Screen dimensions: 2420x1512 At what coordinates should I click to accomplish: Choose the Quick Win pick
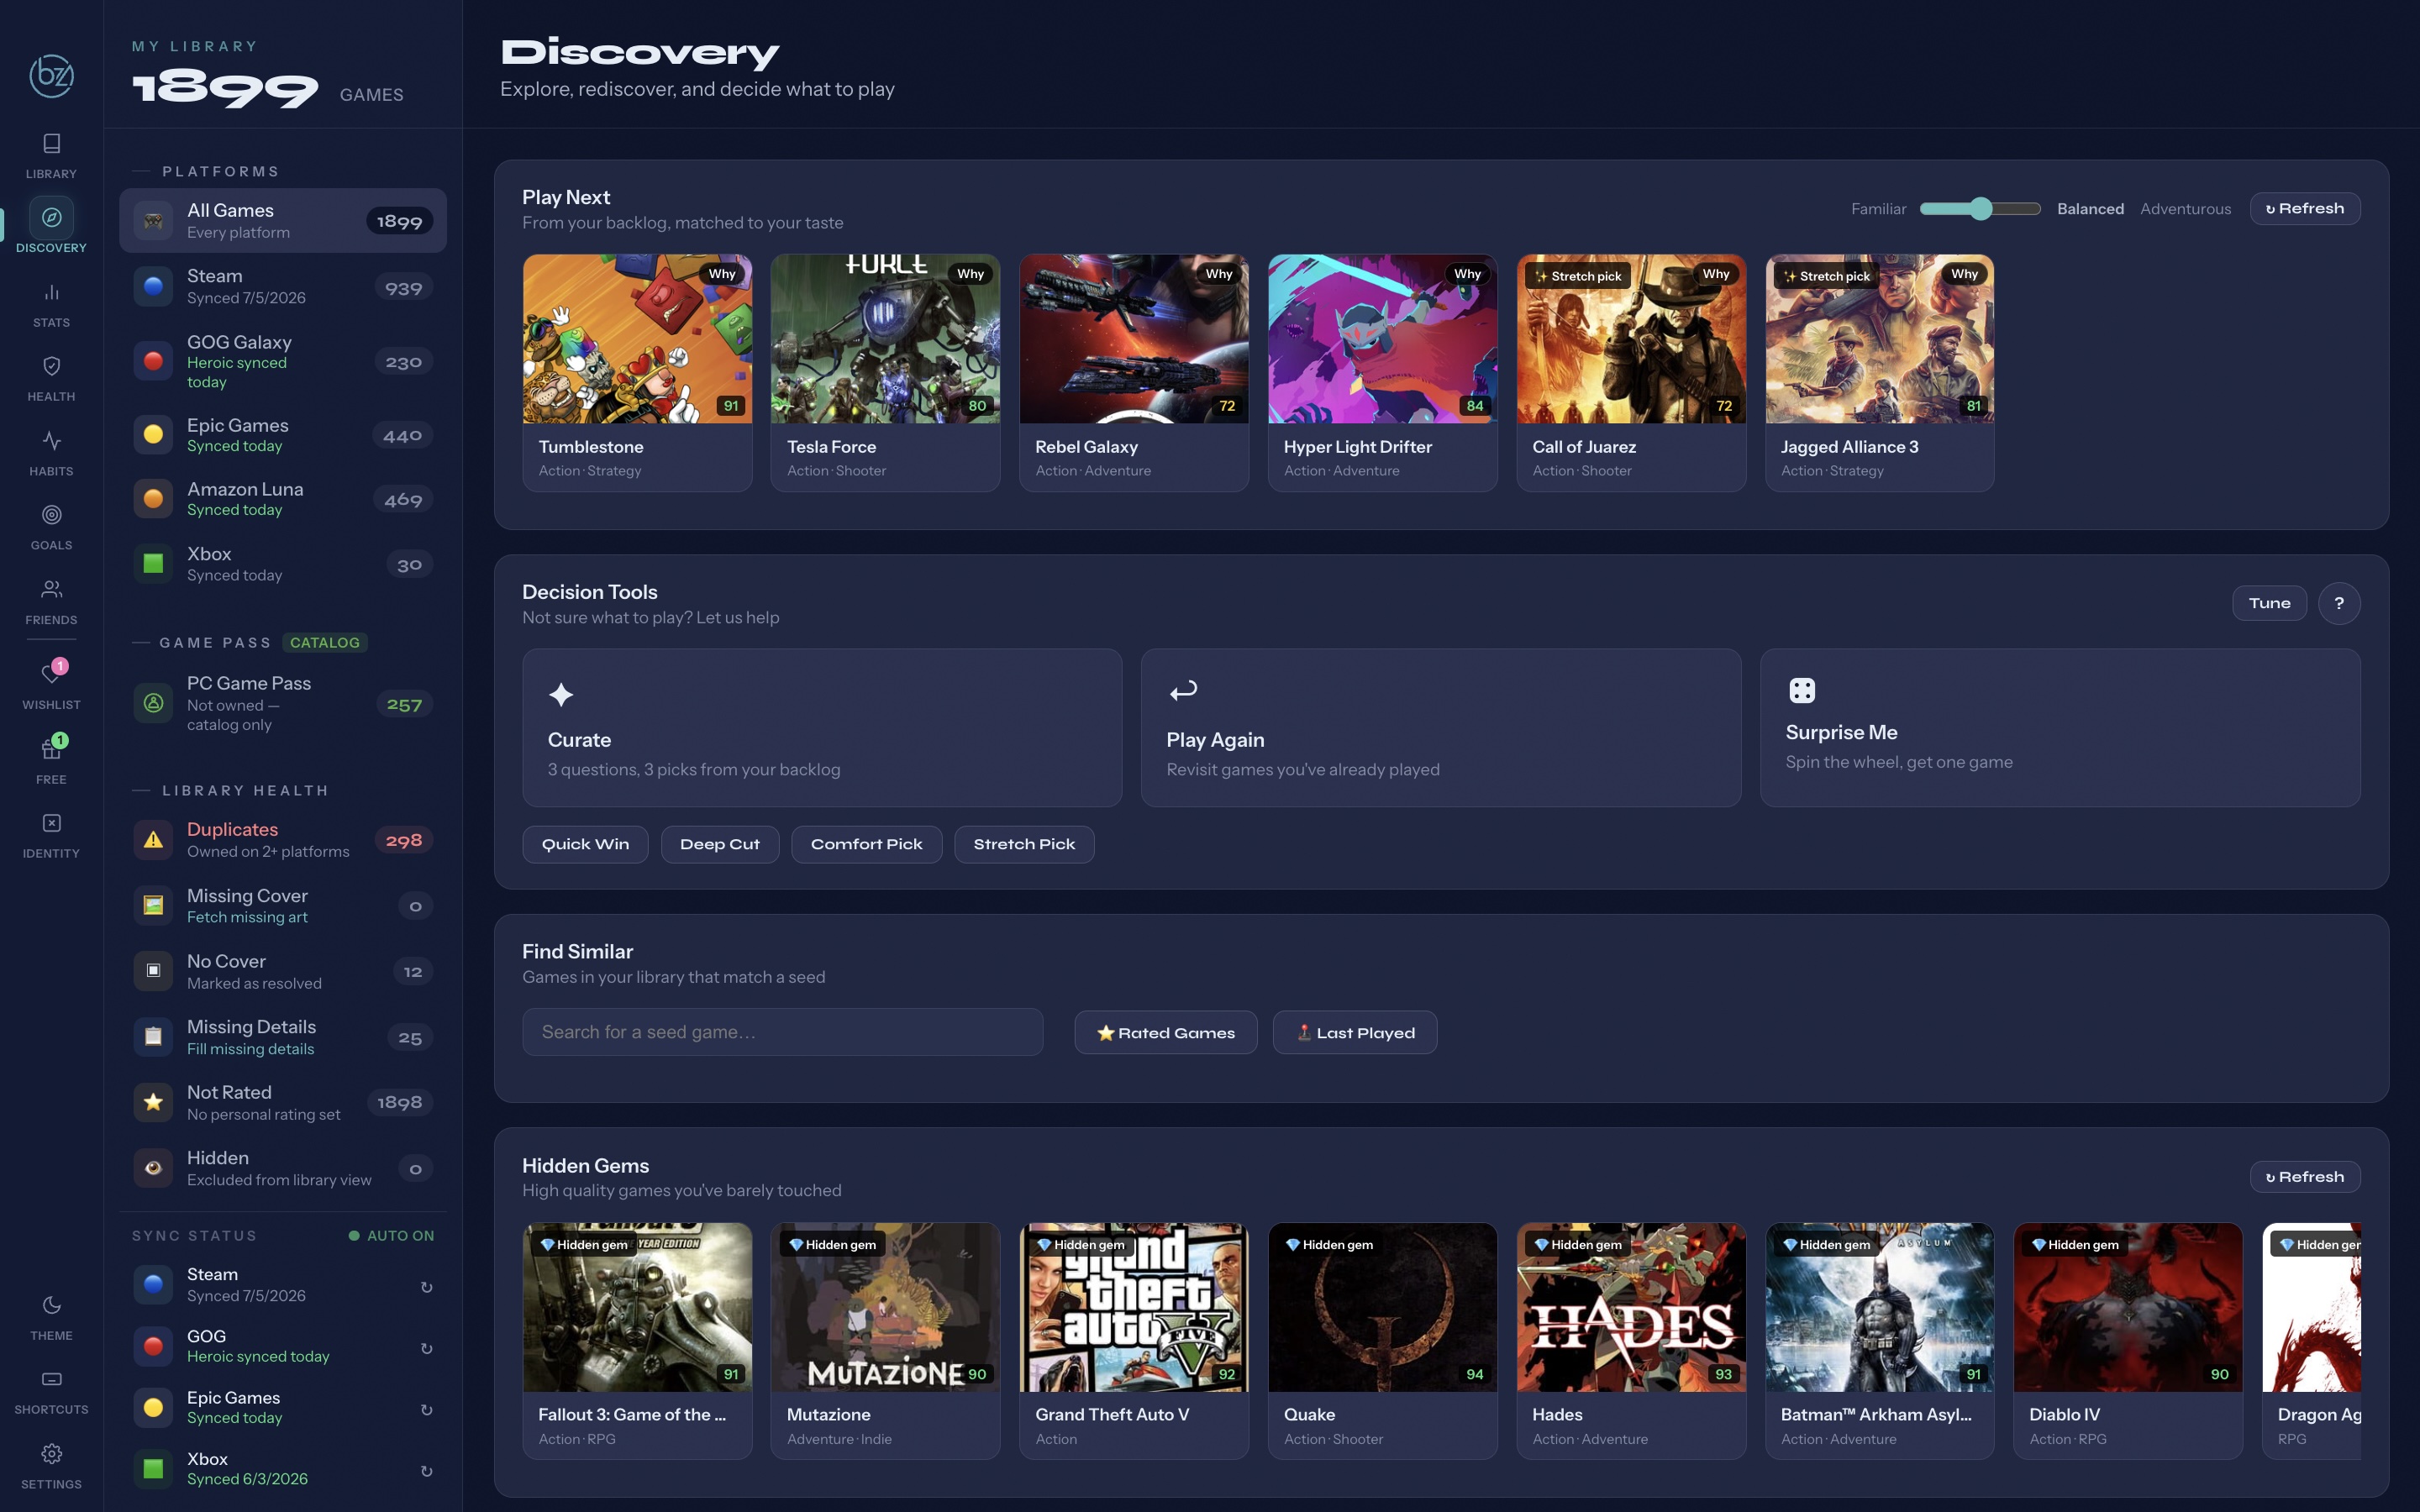(x=585, y=844)
